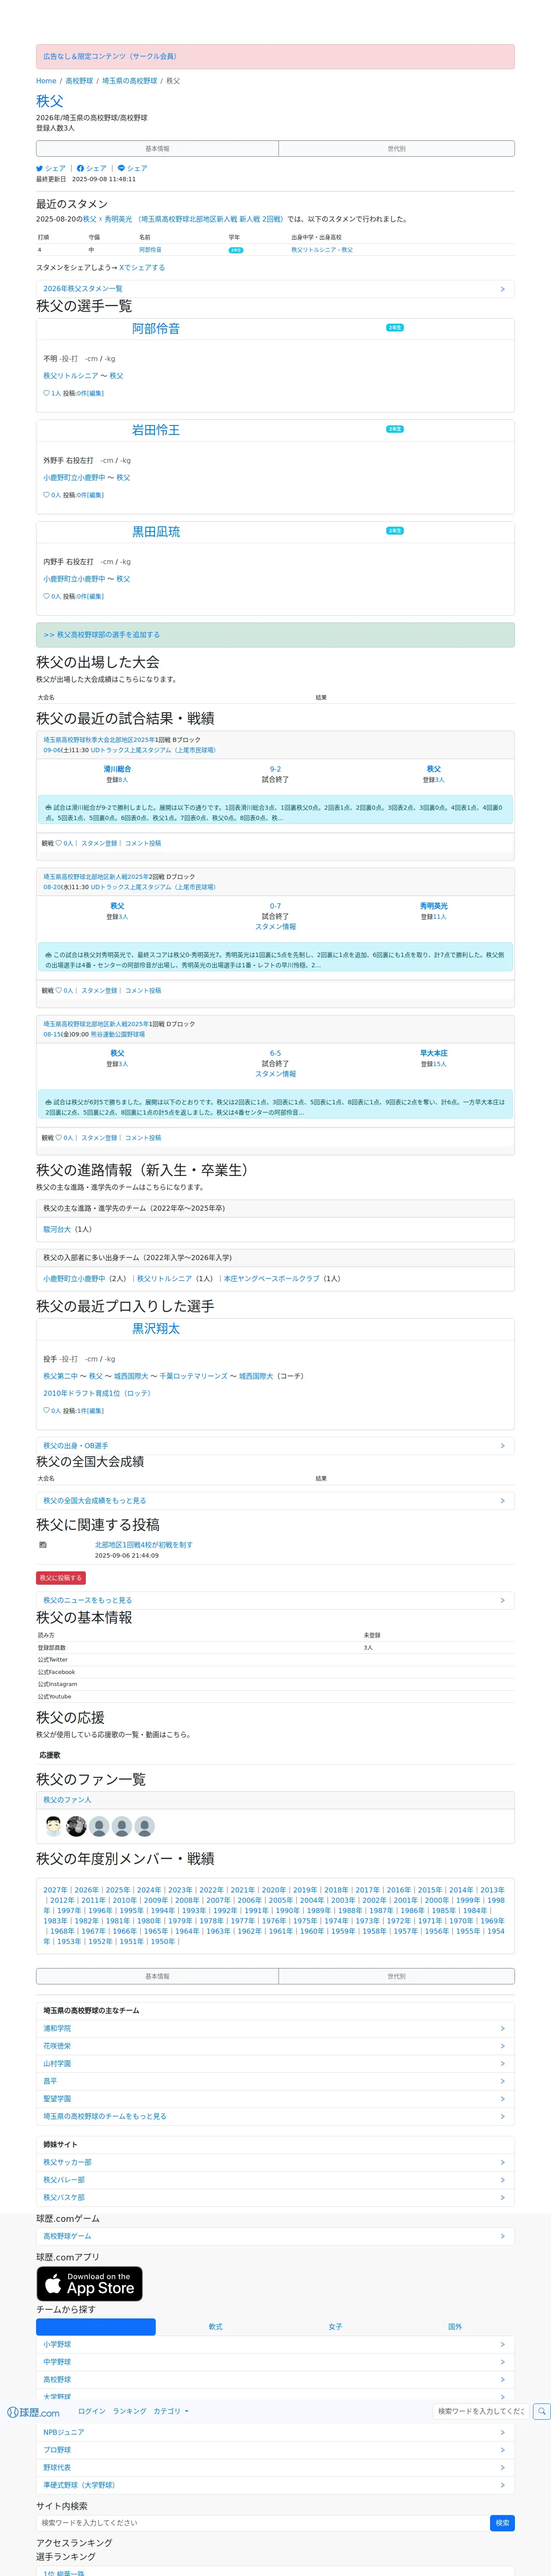Click 秩父高校野球部の選手を追加する banner
This screenshot has height=2576, width=551.
coord(275,635)
